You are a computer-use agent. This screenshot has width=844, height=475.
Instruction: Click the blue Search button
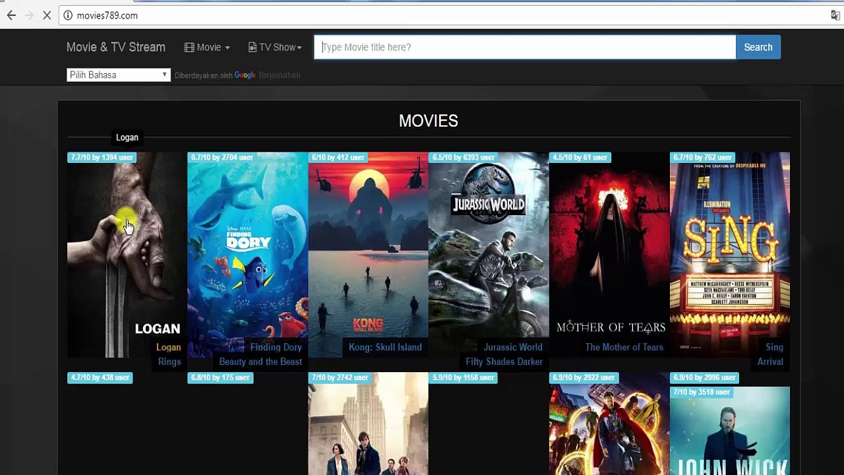click(x=758, y=47)
